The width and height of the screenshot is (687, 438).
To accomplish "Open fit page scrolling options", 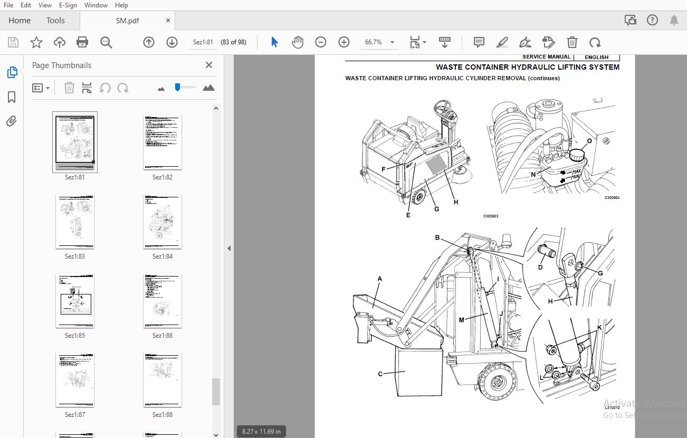I will tap(418, 42).
